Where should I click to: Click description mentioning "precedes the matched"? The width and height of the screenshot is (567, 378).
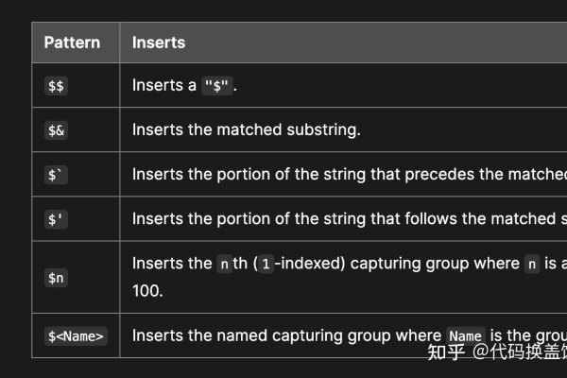349,174
